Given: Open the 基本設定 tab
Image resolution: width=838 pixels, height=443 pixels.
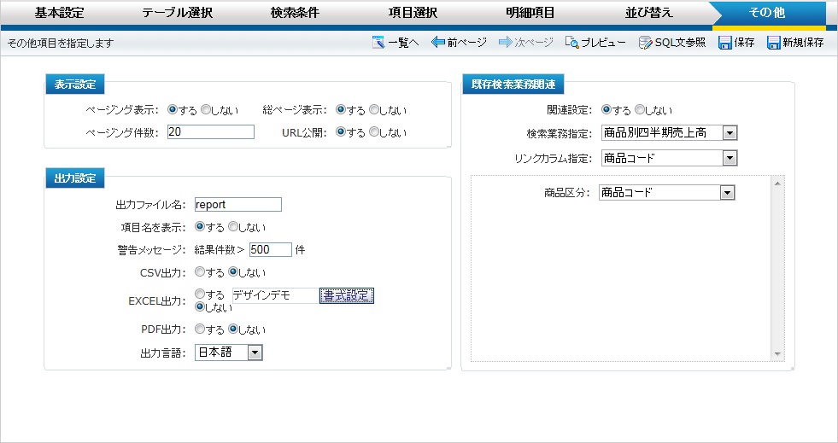Looking at the screenshot, I should coord(59,13).
